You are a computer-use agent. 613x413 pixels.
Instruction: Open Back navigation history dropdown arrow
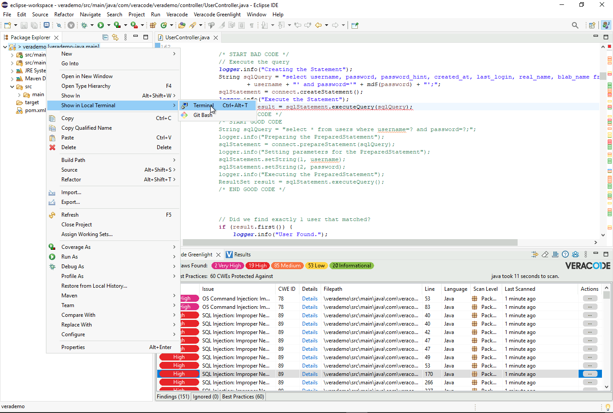[x=326, y=25]
